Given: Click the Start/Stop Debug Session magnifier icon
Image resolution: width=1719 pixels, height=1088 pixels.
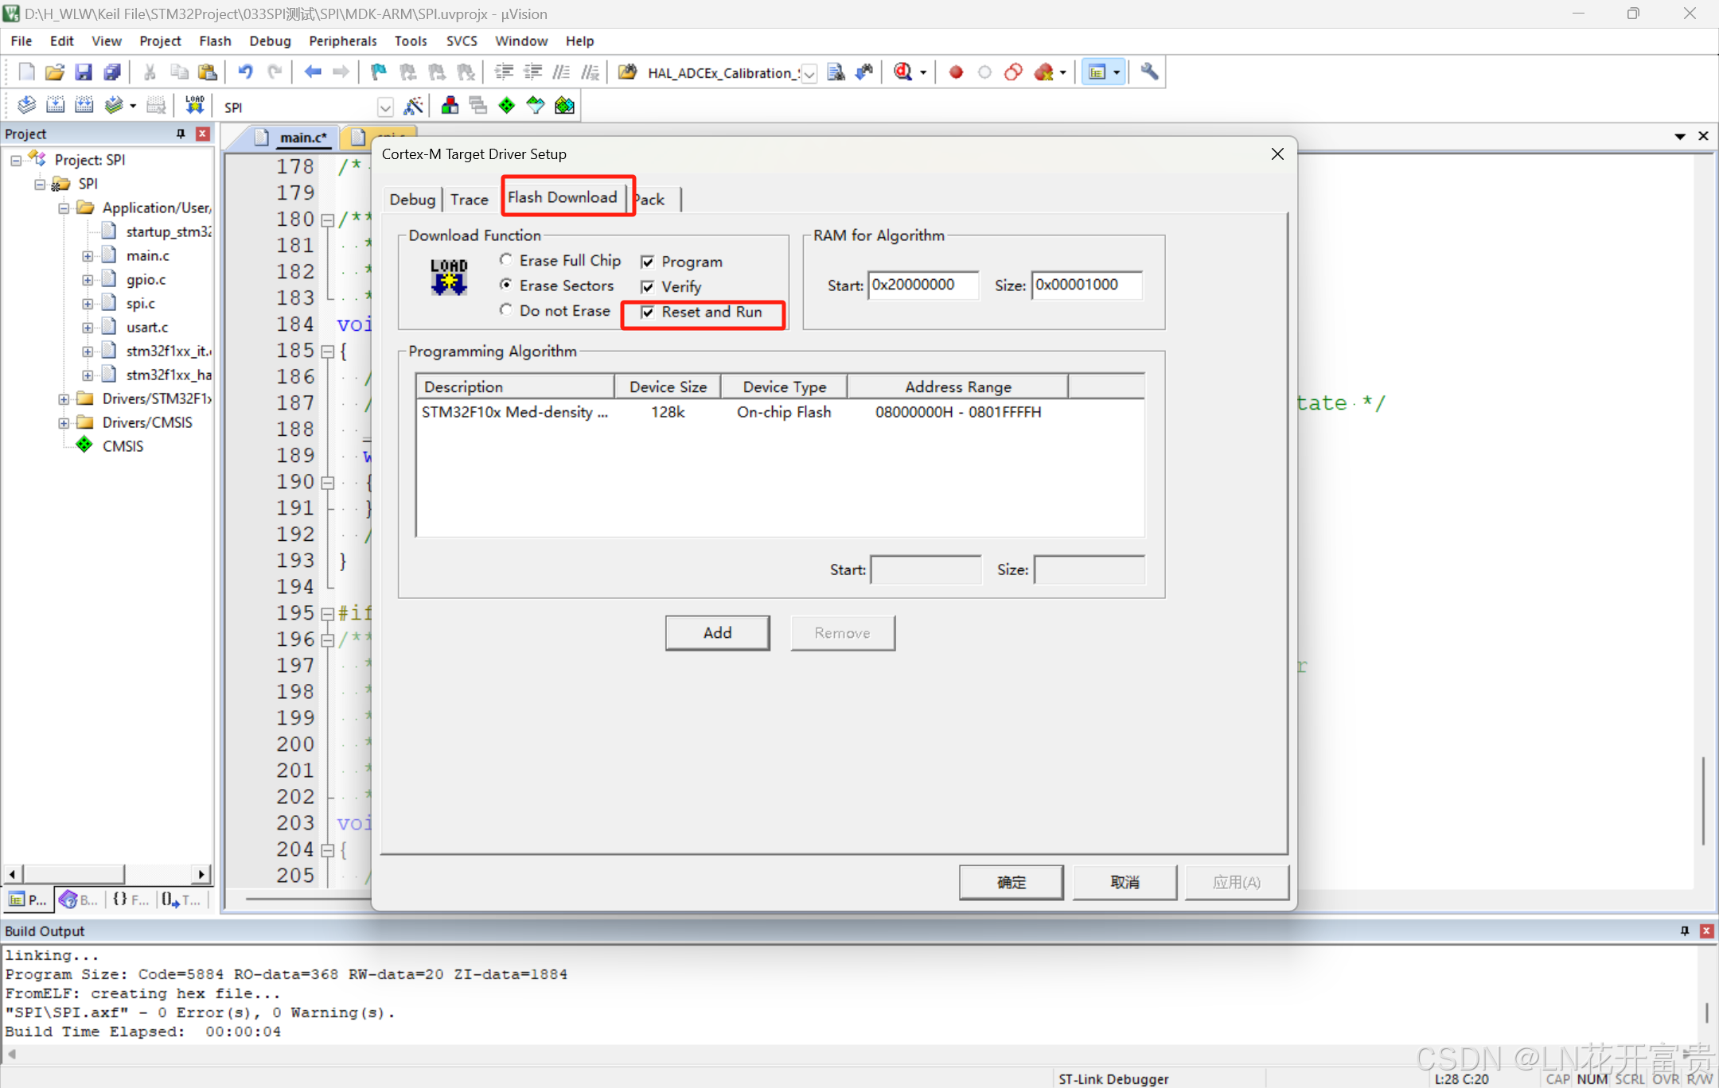Looking at the screenshot, I should pos(902,72).
